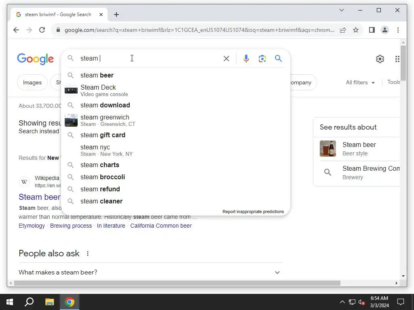Image resolution: width=414 pixels, height=310 pixels.
Task: Open Google apps grid
Action: [397, 59]
